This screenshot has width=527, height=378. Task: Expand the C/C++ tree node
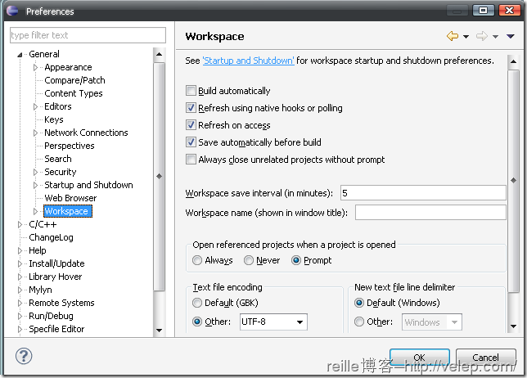tap(20, 224)
